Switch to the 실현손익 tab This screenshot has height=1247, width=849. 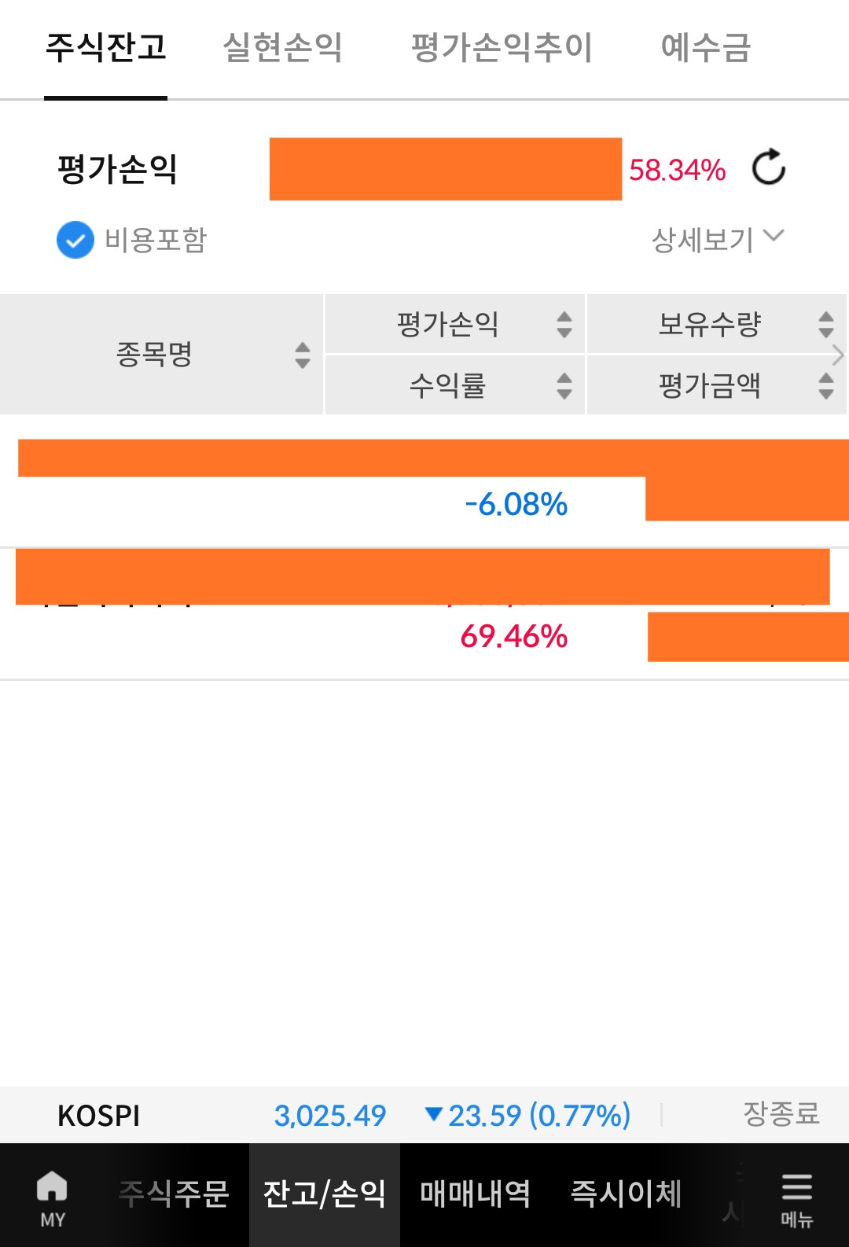pyautogui.click(x=283, y=47)
